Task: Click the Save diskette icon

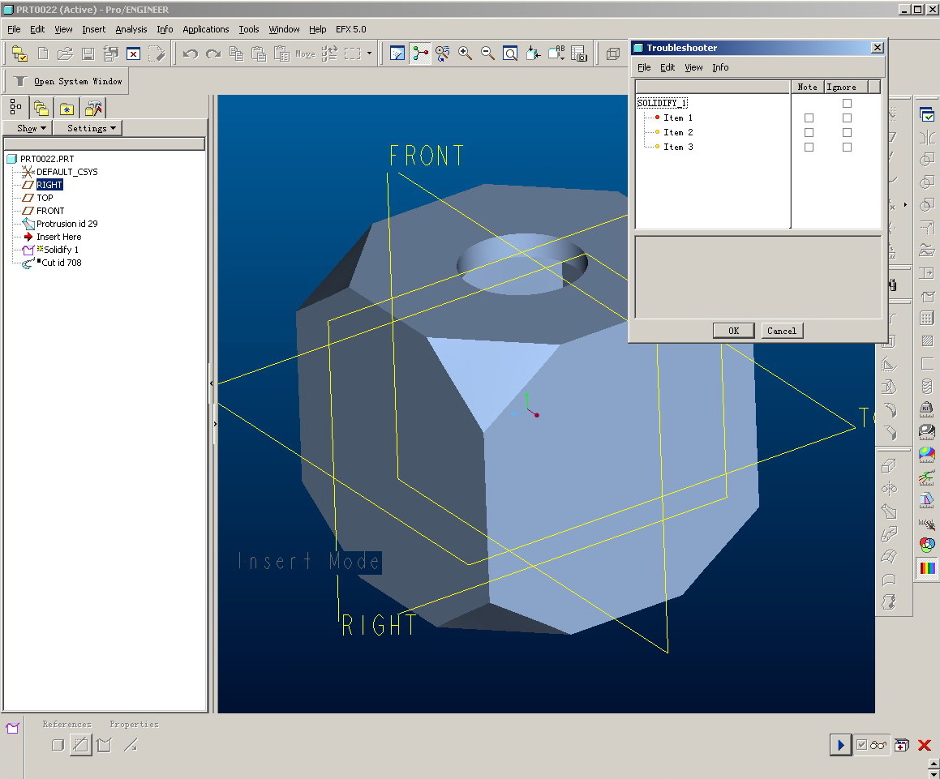Action: [88, 54]
